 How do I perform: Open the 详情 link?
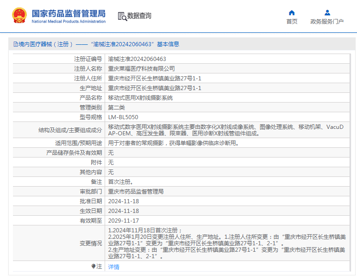(113, 267)
